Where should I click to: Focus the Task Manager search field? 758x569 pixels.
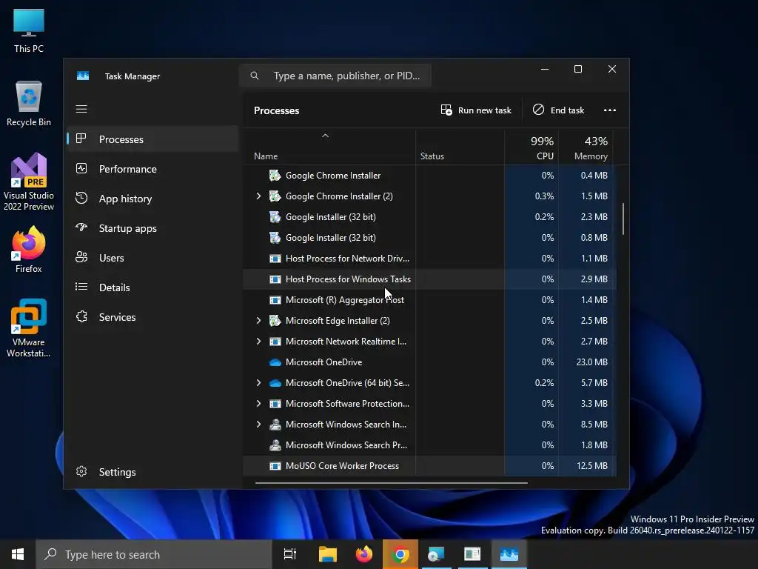pos(335,76)
